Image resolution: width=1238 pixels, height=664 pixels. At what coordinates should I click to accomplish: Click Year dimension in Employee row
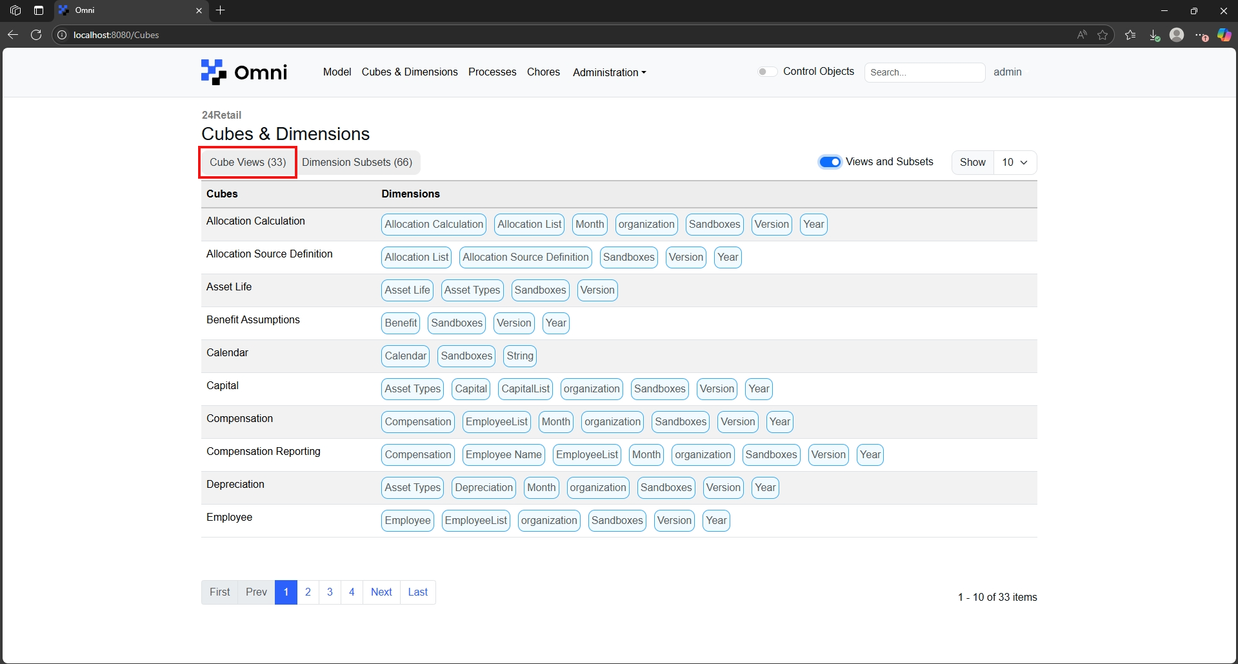coord(716,521)
